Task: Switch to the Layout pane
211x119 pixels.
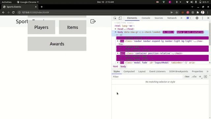Action: point(142,71)
